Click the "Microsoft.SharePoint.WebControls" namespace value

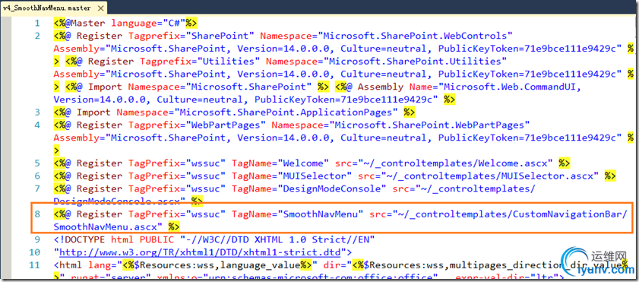point(415,36)
